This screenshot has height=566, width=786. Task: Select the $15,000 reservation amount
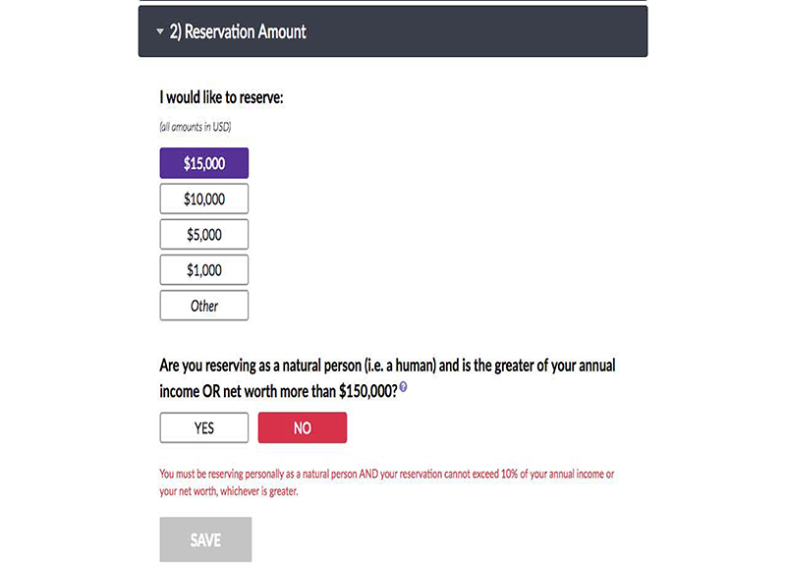[204, 163]
